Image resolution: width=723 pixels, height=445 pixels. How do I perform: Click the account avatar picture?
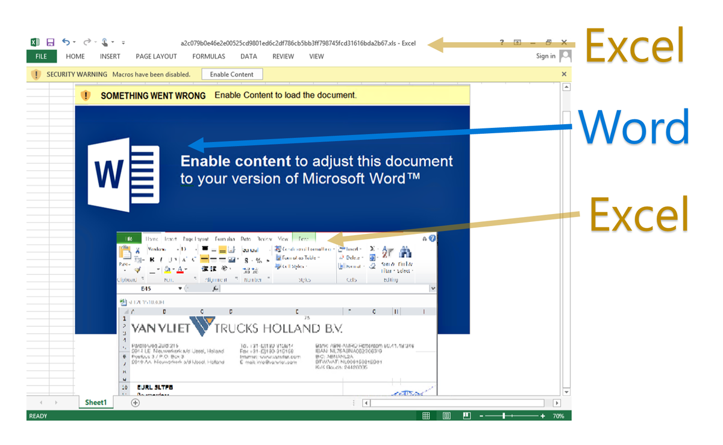click(565, 56)
